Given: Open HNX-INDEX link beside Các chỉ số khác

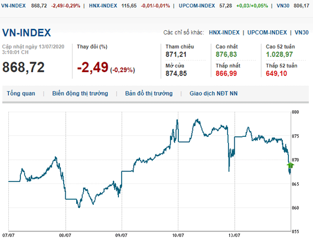Looking at the screenshot, I should [x=226, y=32].
